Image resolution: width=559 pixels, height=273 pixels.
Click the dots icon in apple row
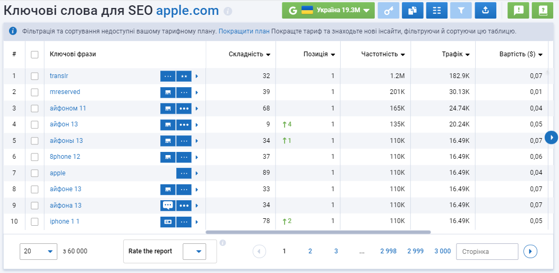point(184,173)
